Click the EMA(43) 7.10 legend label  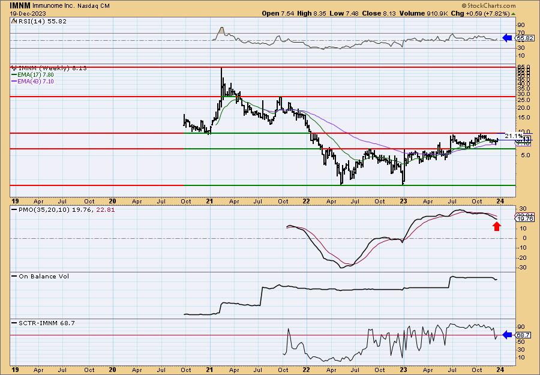(35, 82)
